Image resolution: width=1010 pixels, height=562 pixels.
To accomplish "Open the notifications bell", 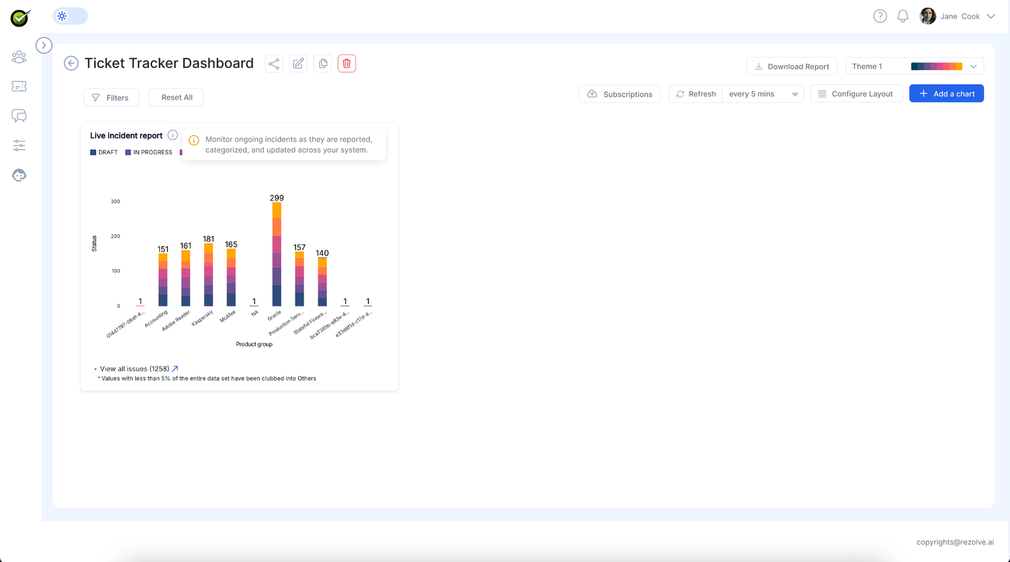I will [903, 16].
